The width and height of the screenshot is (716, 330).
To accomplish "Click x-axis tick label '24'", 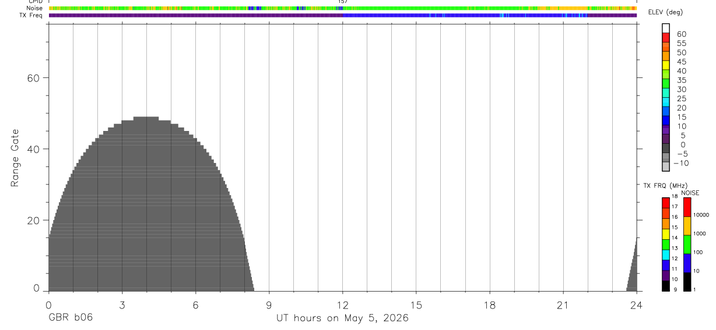I will point(636,305).
